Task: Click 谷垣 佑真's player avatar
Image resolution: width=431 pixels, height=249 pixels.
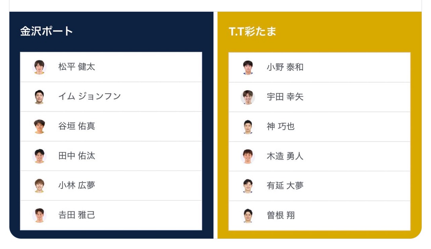Action: pos(39,127)
